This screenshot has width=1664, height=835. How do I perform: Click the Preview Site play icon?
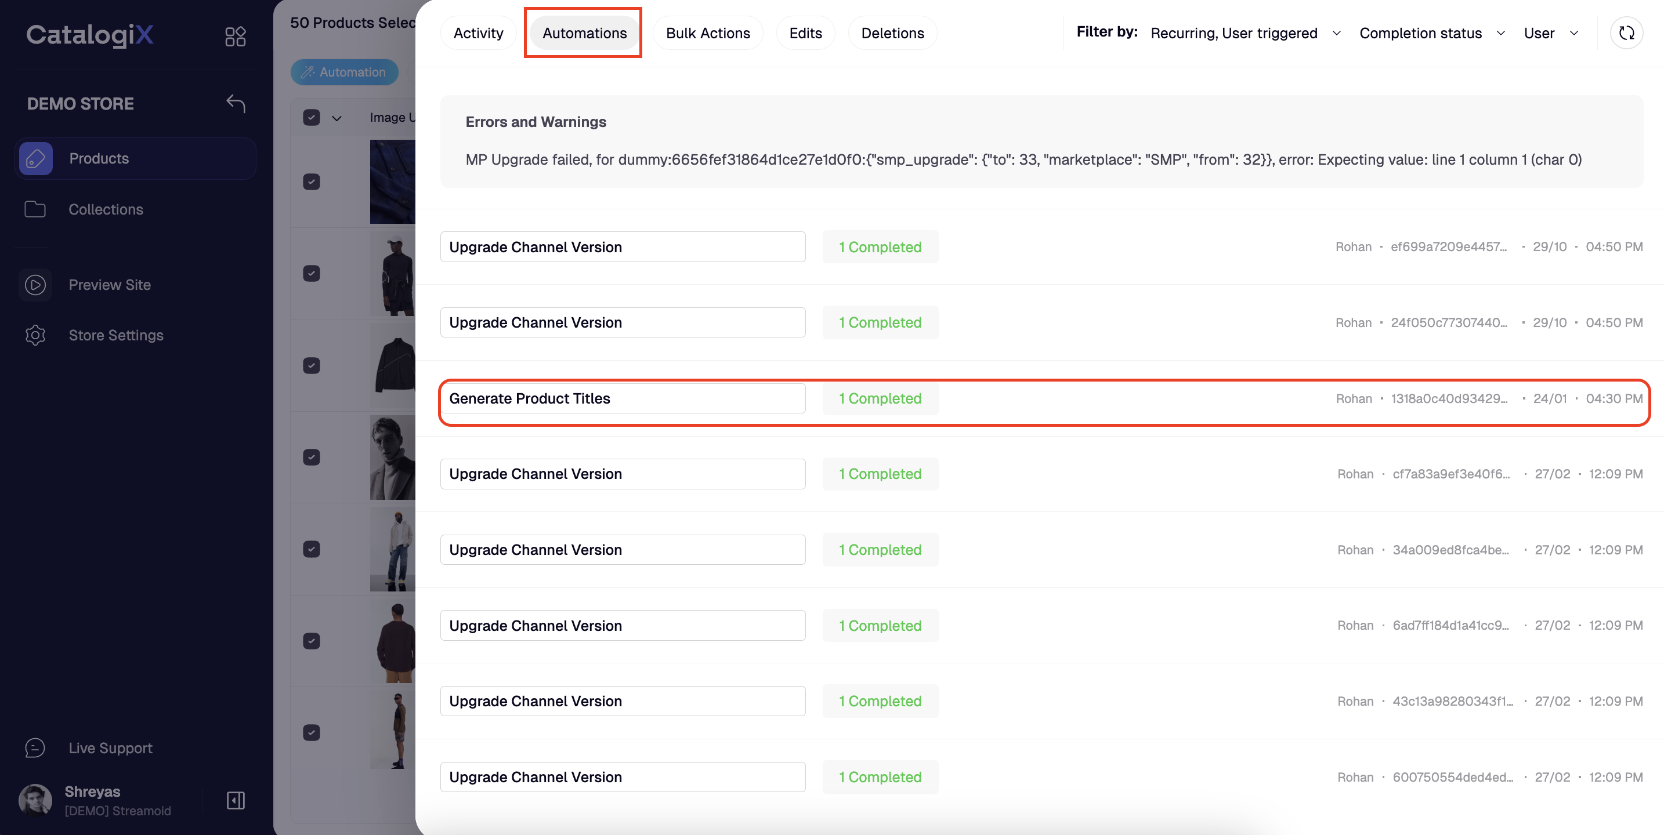tap(35, 285)
